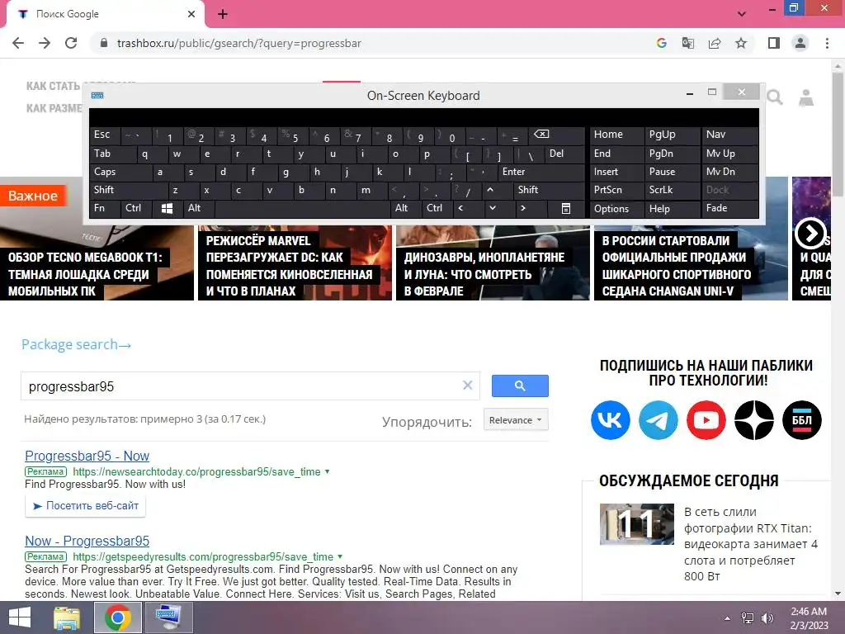Open the ББЛ social icon

[802, 420]
